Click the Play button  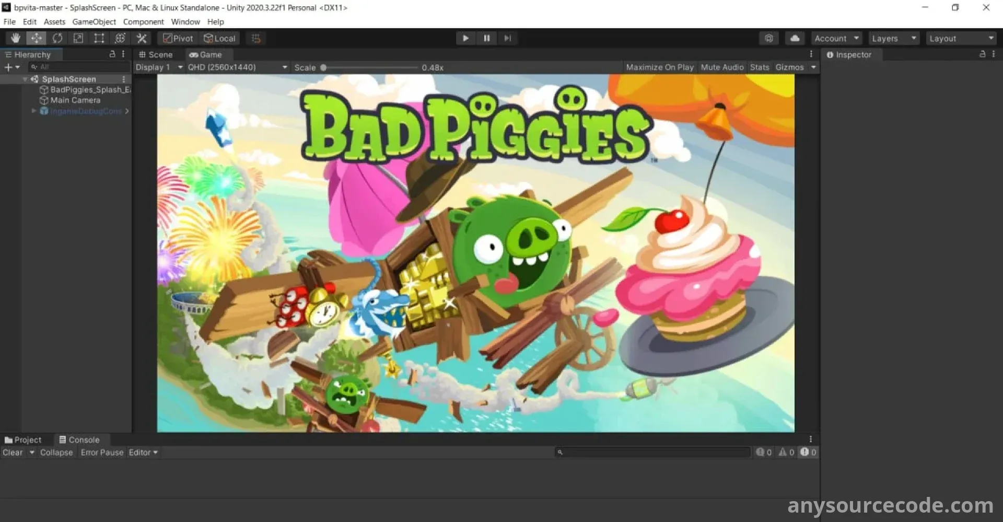[x=465, y=38]
